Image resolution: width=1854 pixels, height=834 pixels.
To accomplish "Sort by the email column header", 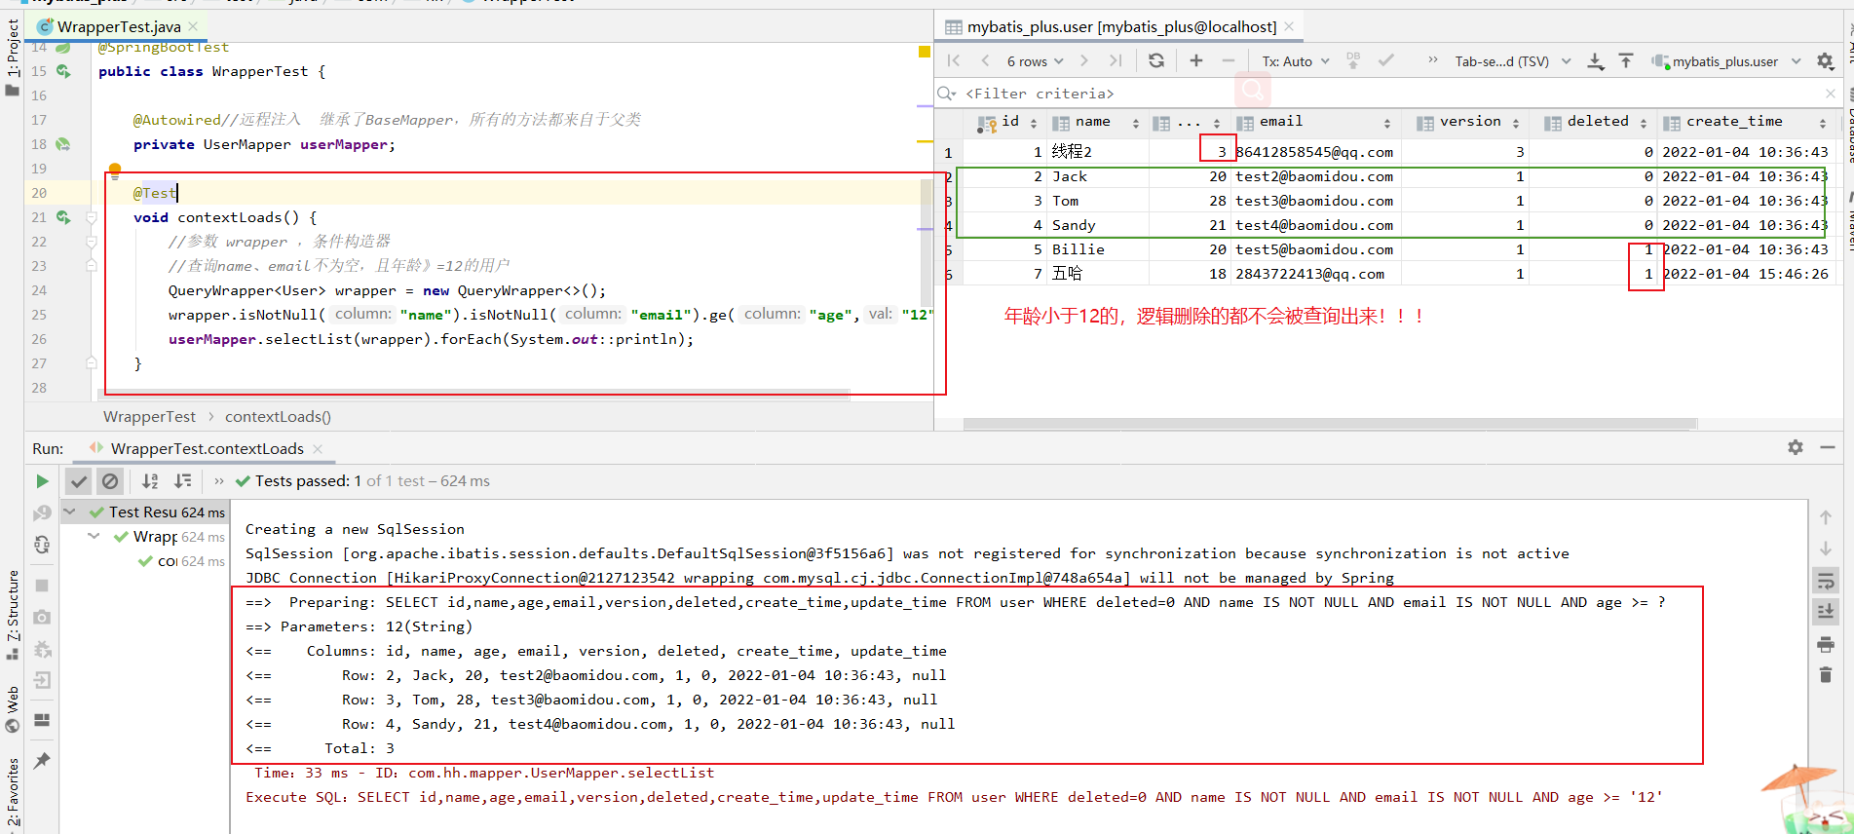I will [x=1315, y=122].
